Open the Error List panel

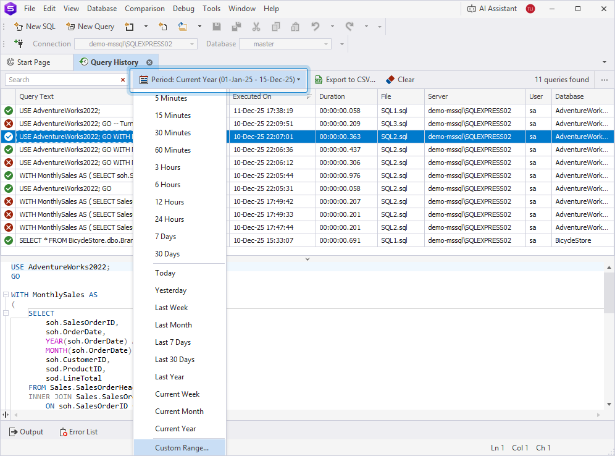78,432
